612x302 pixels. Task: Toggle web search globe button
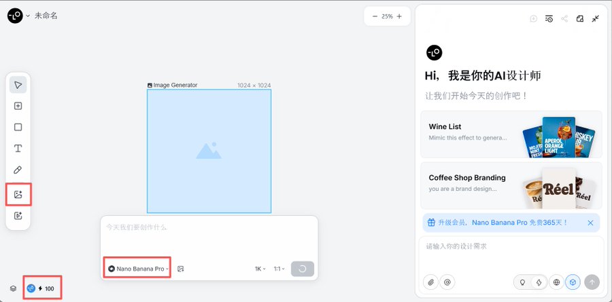(x=557, y=282)
